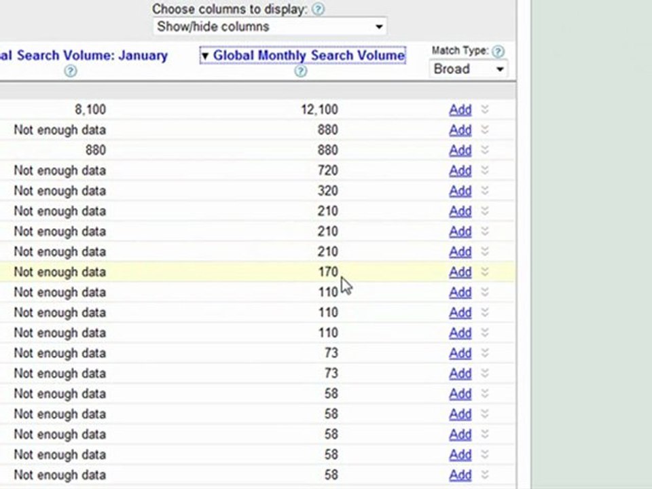Select the 170 global volume cell
652x489 pixels.
click(328, 272)
